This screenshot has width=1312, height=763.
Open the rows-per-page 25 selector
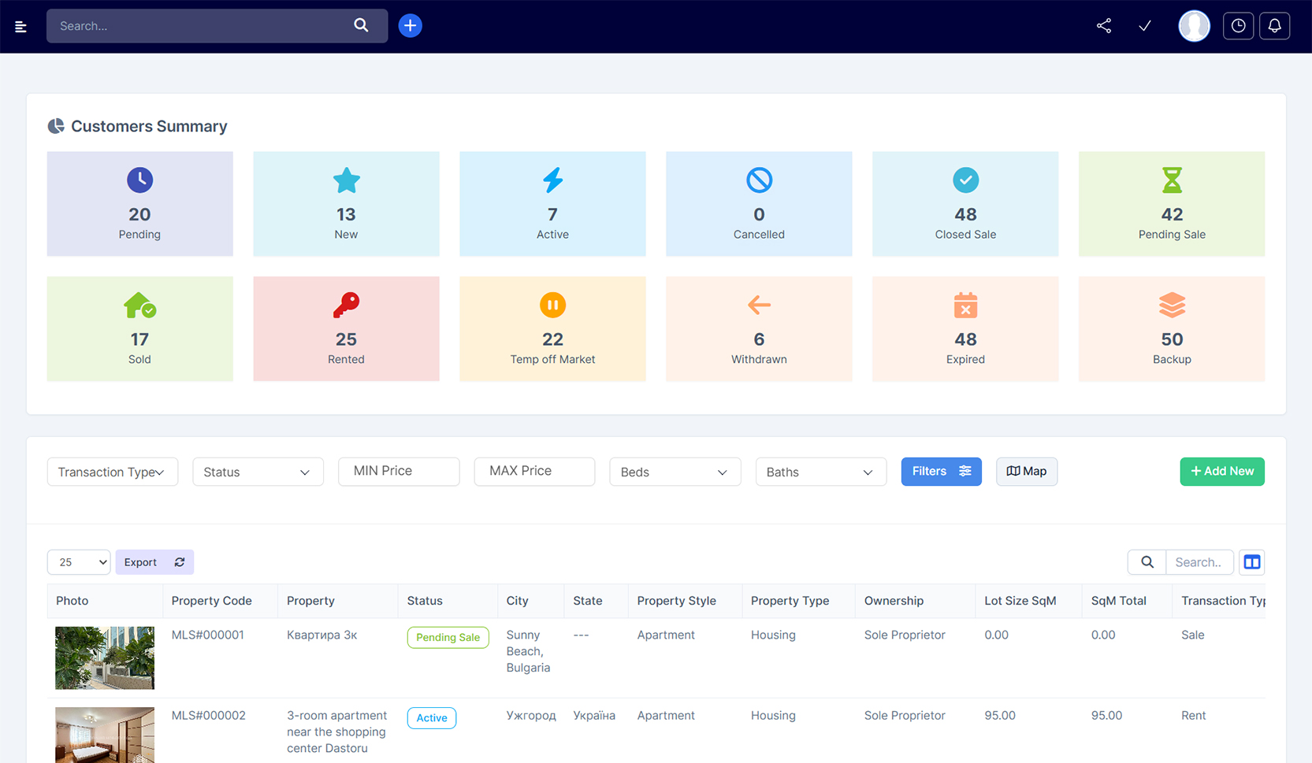[79, 562]
